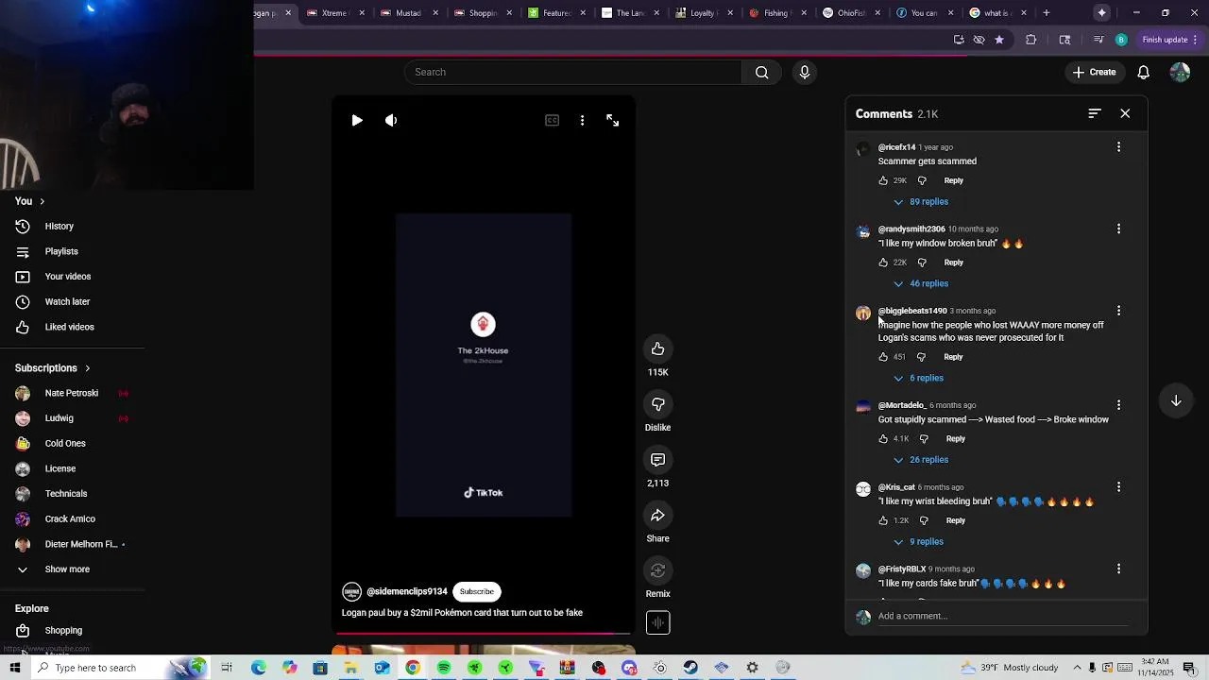
Task: Like @Mortadelo_'s comment
Action: click(883, 438)
